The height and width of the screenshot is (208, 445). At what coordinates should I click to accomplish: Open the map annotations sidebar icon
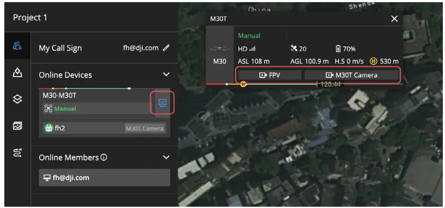click(x=18, y=73)
